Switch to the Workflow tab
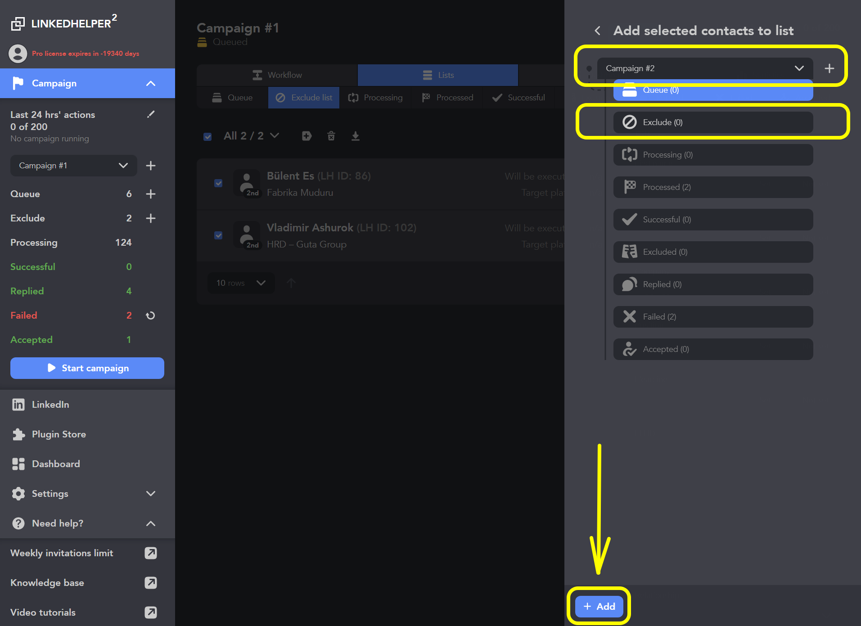 coord(277,75)
